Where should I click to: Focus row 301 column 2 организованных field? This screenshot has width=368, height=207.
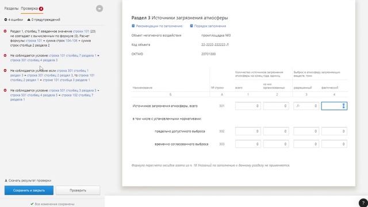(276, 106)
